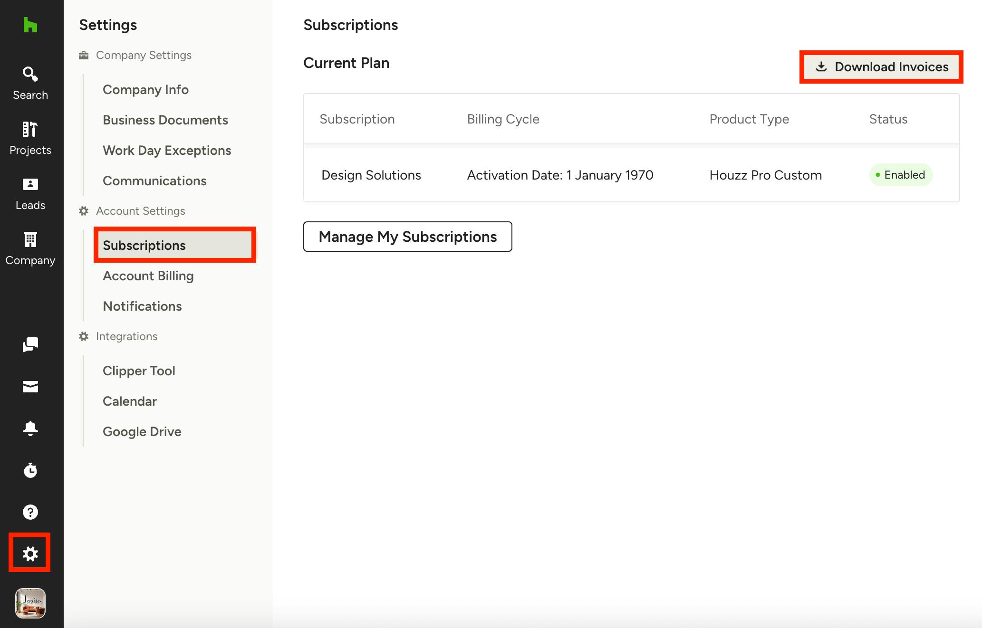Open the help question mark icon

30,512
